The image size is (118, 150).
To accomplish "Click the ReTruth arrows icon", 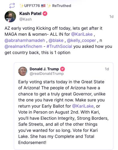I will [x=12, y=6].
